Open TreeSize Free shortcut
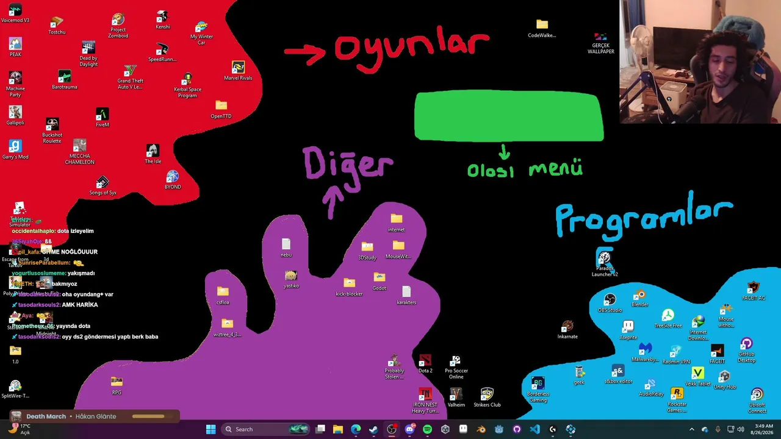This screenshot has height=439, width=781. [x=668, y=319]
